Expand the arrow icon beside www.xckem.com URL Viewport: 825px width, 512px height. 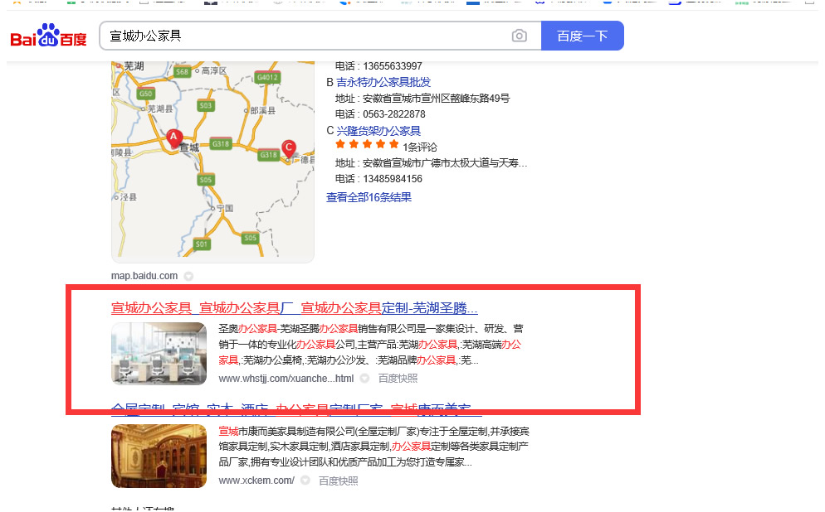coord(305,481)
